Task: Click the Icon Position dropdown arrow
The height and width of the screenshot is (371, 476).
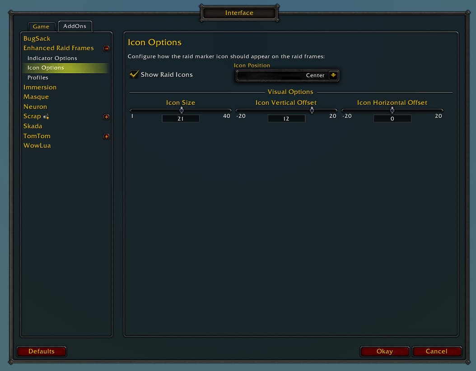Action: pos(333,75)
